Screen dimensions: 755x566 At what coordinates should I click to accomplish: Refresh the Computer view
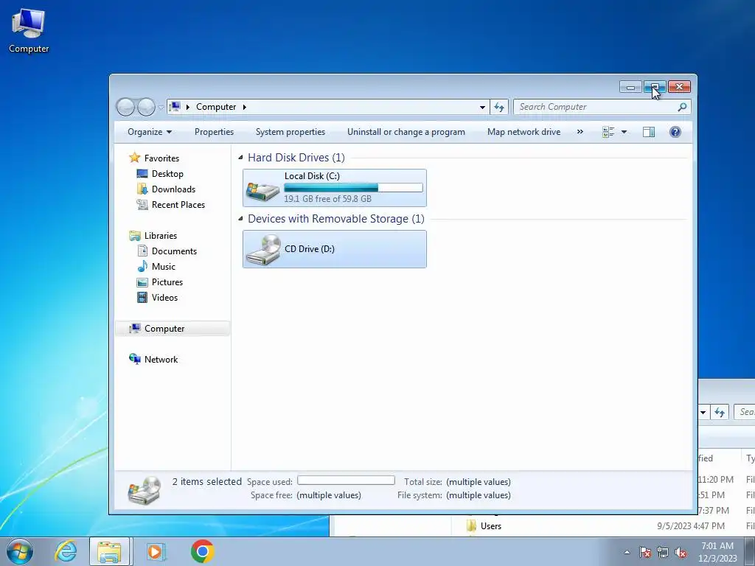[499, 108]
